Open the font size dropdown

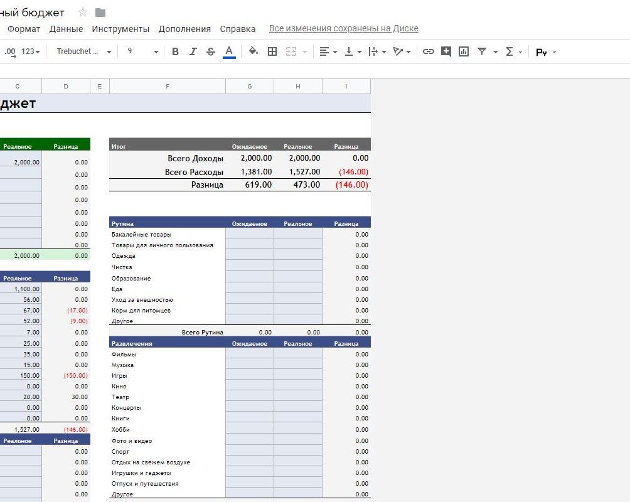[143, 51]
